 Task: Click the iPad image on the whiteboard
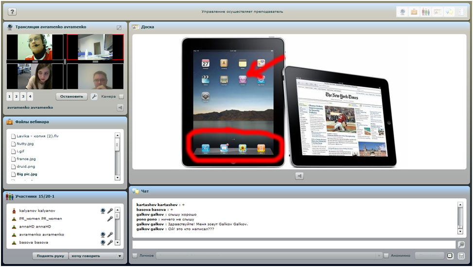tap(289, 102)
